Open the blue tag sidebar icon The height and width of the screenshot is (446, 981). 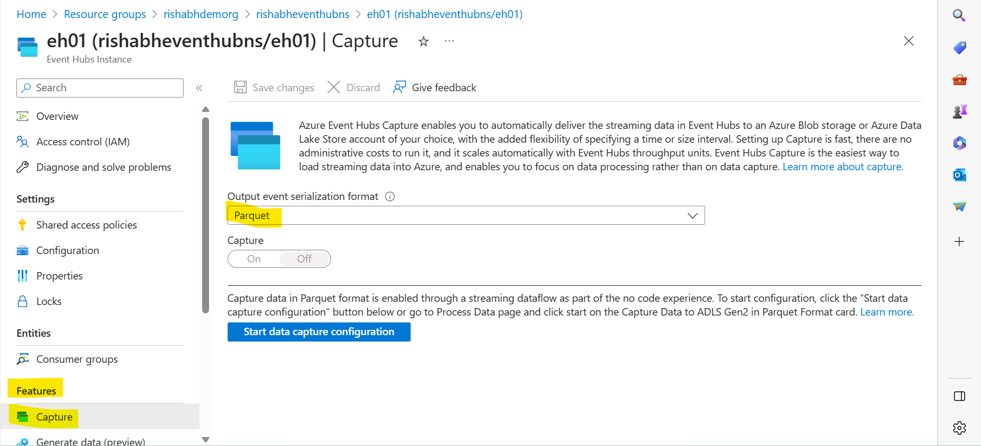[959, 48]
